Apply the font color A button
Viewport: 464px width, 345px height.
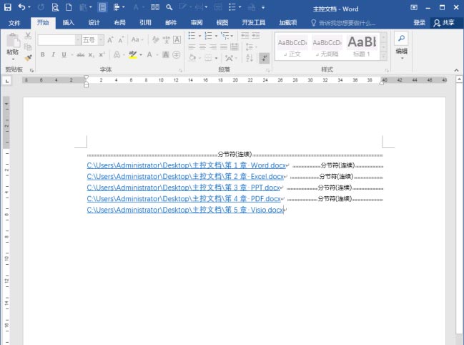[149, 54]
